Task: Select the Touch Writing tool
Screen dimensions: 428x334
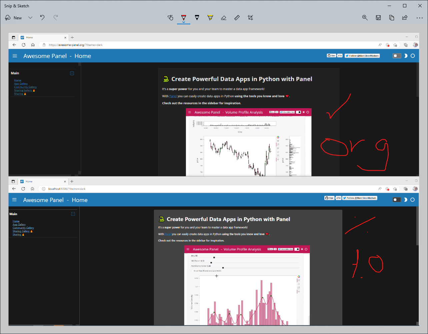Action: point(170,17)
